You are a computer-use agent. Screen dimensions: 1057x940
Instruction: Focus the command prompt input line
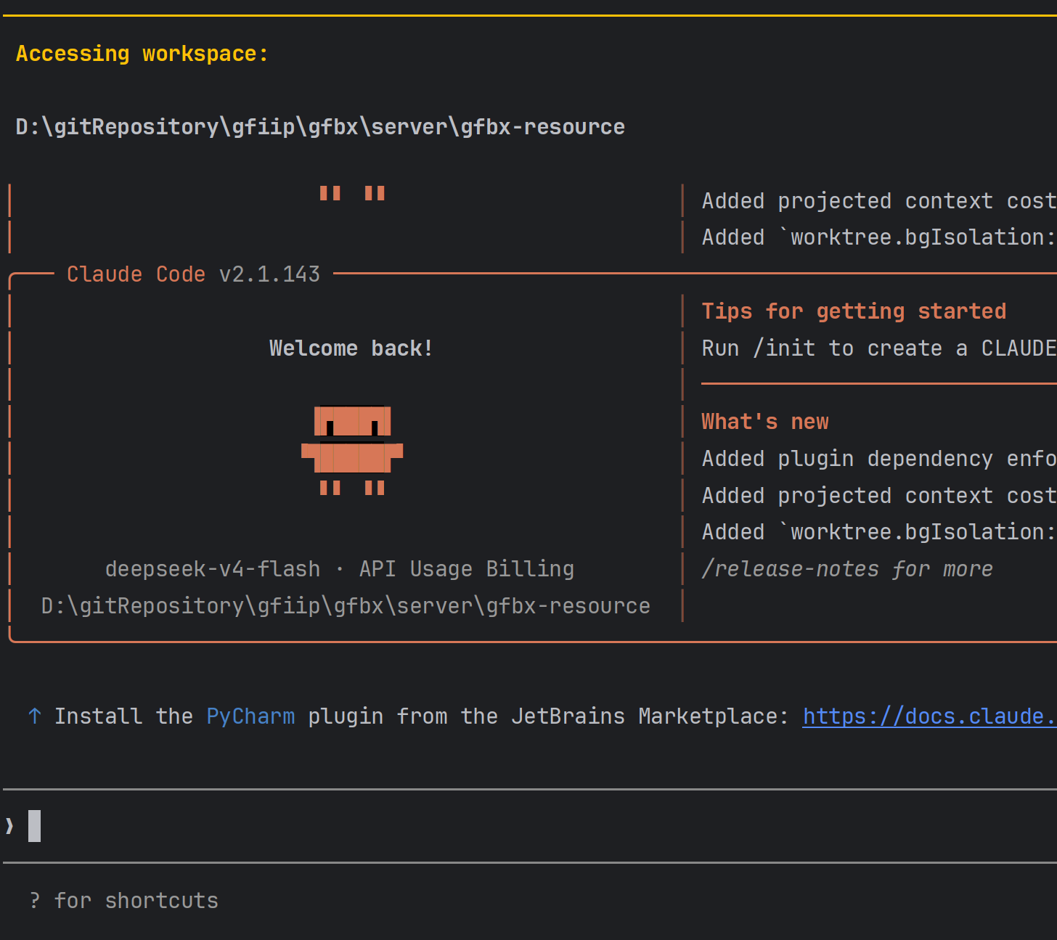point(530,826)
